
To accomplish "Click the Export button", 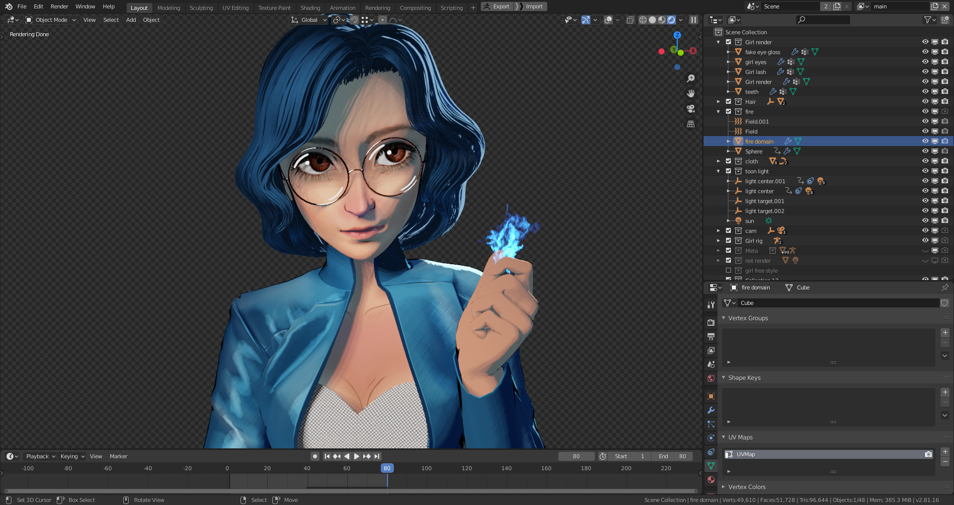I will tap(497, 6).
